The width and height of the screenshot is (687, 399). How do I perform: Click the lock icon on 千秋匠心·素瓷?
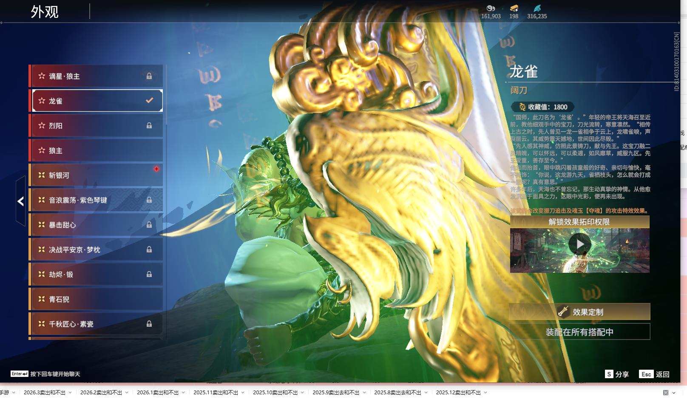click(149, 324)
